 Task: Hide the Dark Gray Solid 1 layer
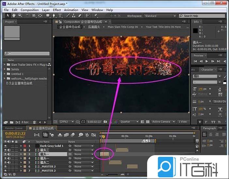pos(5,146)
